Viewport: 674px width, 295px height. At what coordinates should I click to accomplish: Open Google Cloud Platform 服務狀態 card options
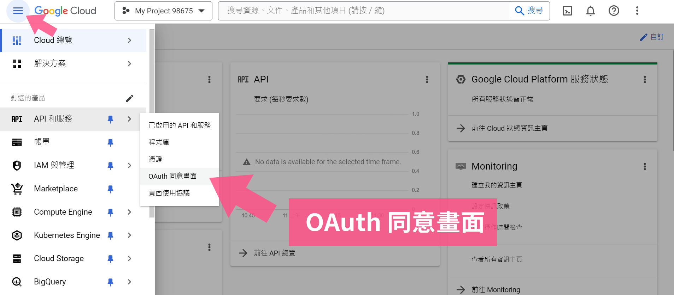(645, 80)
